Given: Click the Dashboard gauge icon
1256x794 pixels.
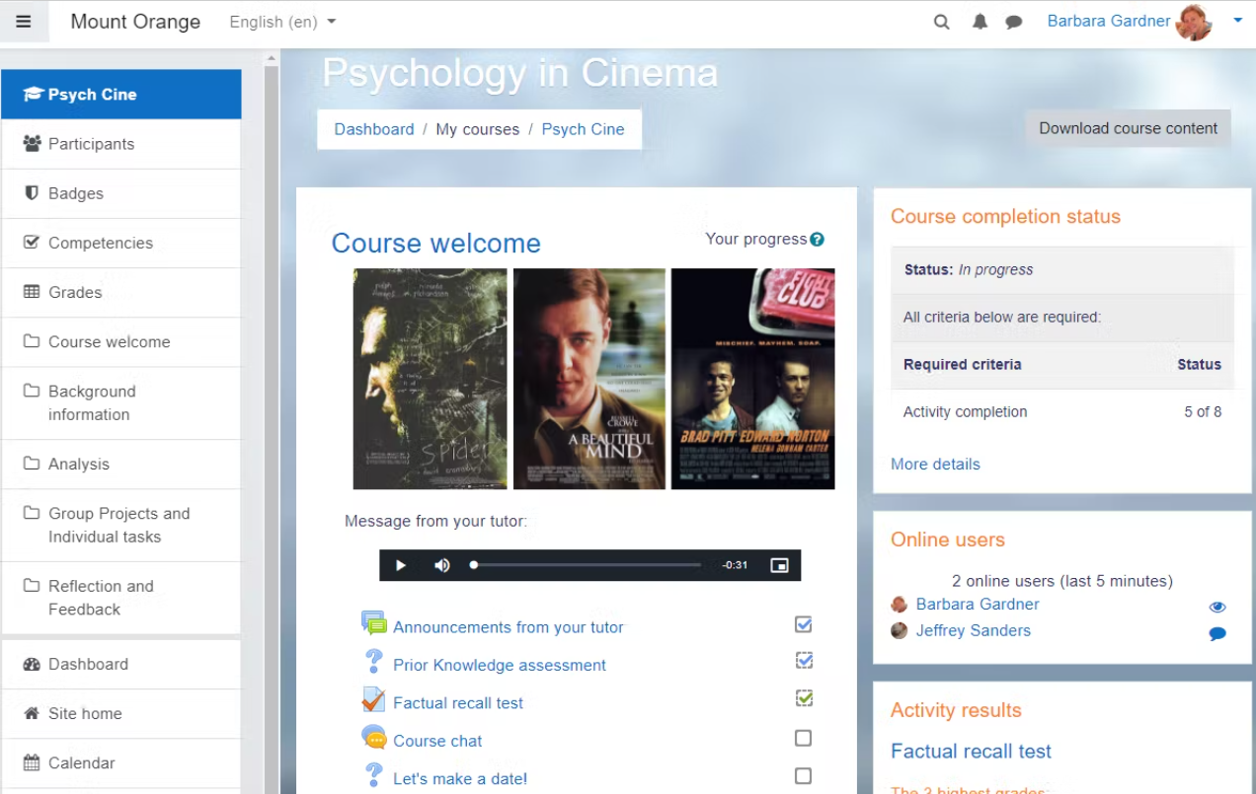Looking at the screenshot, I should pos(32,664).
